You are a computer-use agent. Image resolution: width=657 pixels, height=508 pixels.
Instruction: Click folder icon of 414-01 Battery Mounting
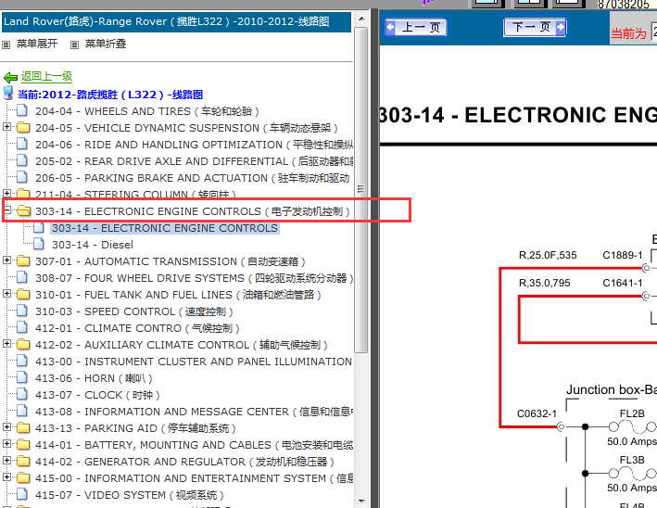[x=23, y=445]
